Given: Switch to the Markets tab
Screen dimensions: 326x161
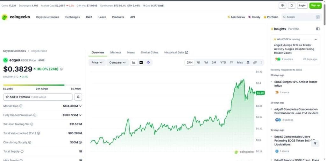Looking at the screenshot, I should (x=116, y=52).
